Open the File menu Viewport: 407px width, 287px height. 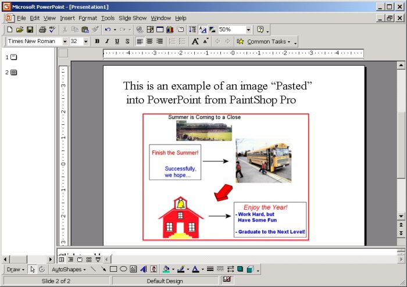pyautogui.click(x=22, y=18)
